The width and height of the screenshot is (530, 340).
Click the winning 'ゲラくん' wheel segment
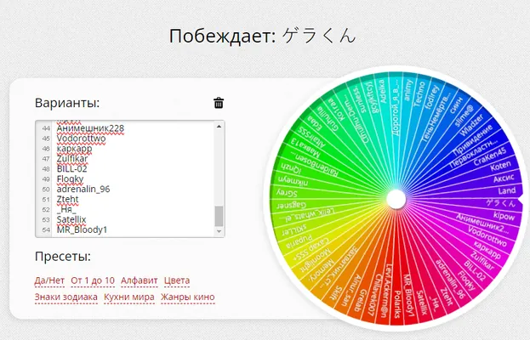(x=501, y=203)
